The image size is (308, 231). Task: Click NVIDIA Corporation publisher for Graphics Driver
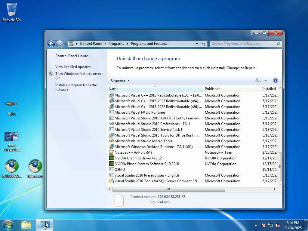click(x=220, y=158)
